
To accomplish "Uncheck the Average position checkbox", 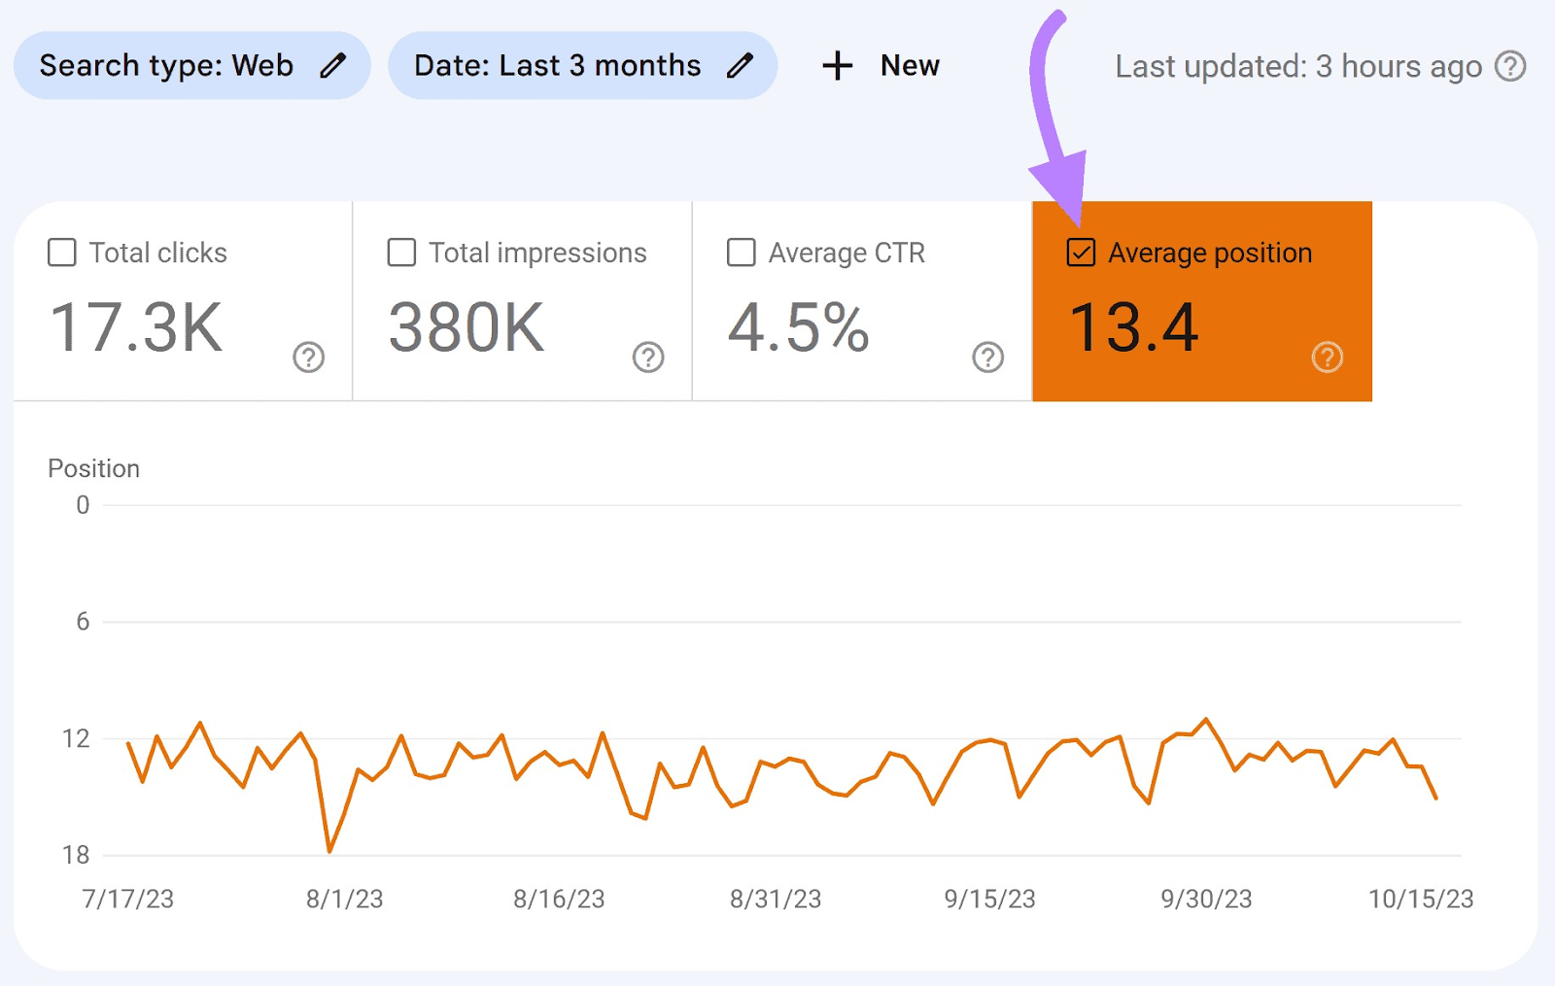I will click(x=1081, y=253).
